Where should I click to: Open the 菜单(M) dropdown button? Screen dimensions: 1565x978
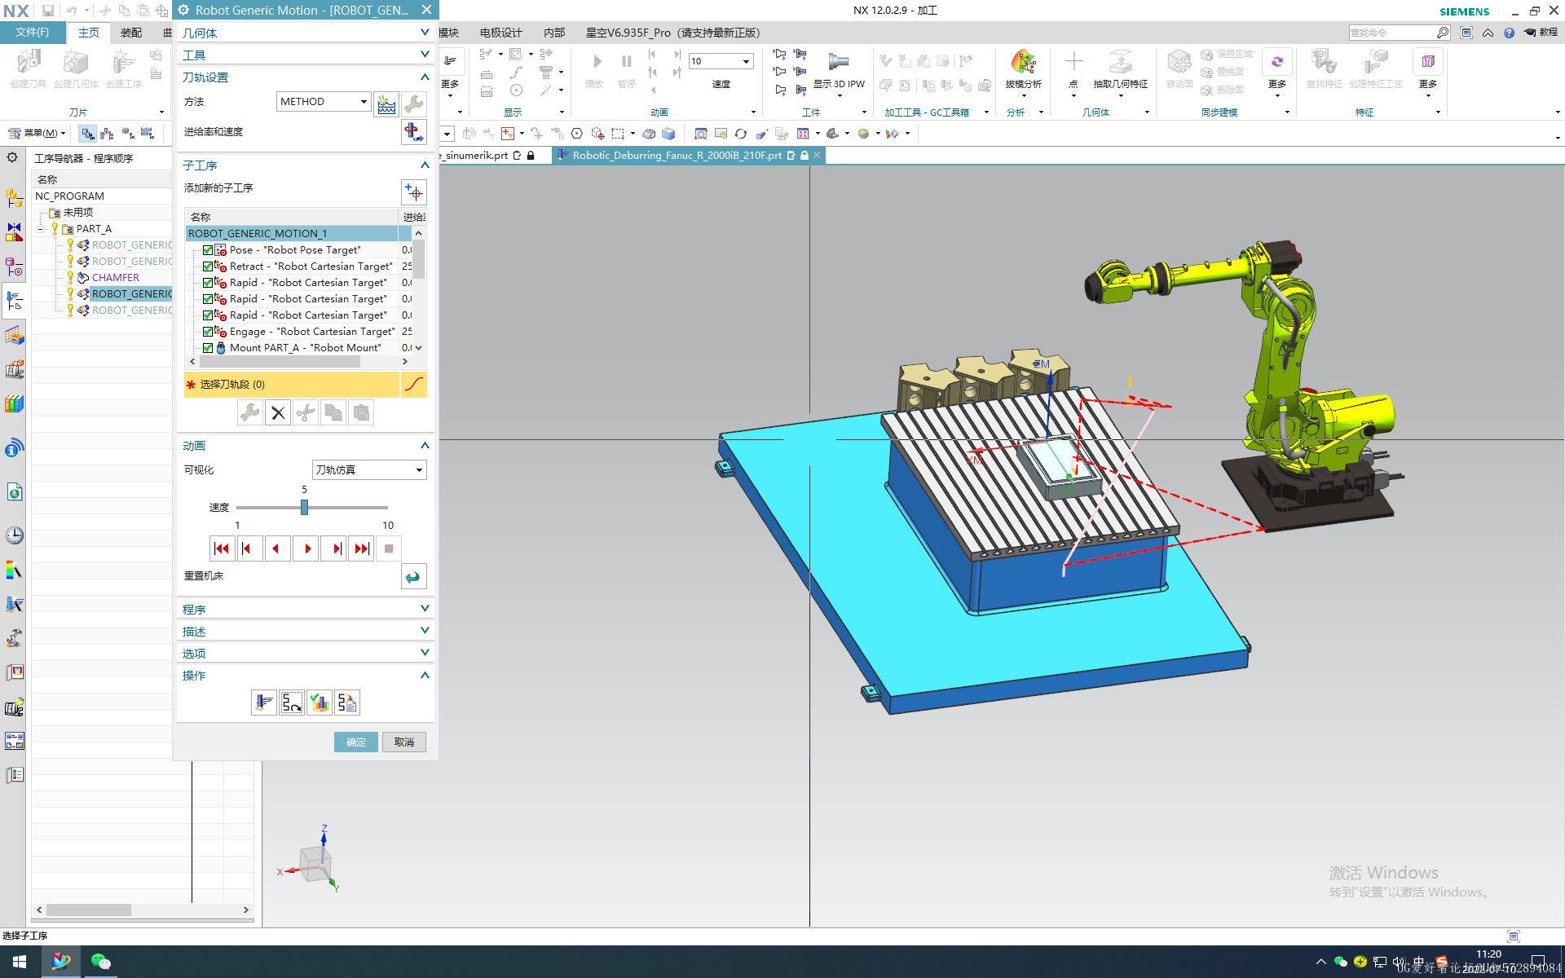(x=37, y=133)
